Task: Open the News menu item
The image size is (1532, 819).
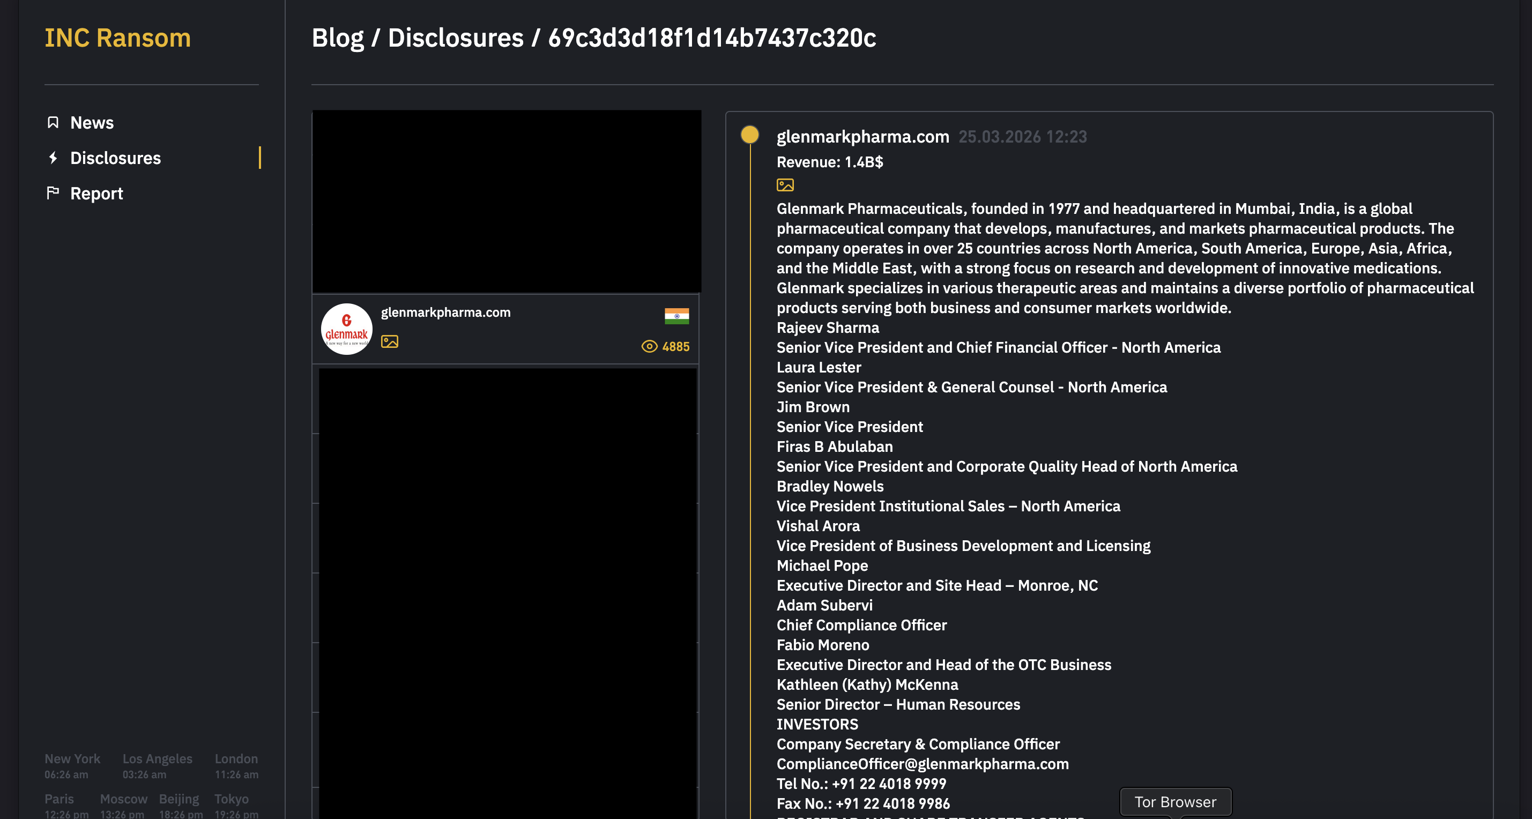Action: click(x=92, y=123)
